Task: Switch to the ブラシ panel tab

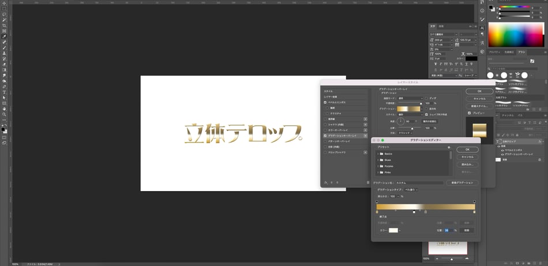Action: pyautogui.click(x=521, y=52)
